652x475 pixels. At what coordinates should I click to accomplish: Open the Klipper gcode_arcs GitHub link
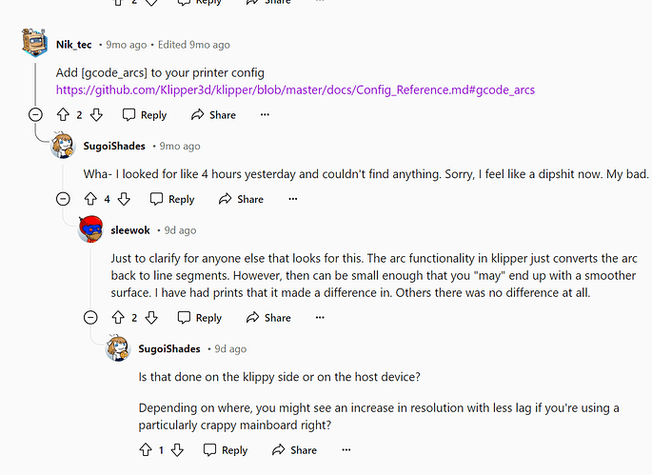295,89
